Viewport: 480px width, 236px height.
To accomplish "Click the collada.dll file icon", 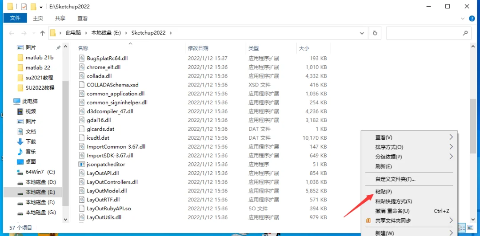I will tap(81, 76).
